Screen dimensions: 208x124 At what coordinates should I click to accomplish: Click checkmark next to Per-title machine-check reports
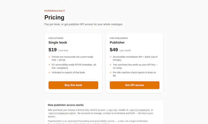tap(111, 72)
